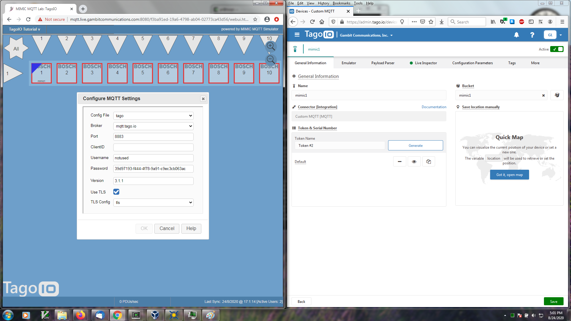Expand the GL account dropdown arrow
The image size is (571, 321).
561,35
